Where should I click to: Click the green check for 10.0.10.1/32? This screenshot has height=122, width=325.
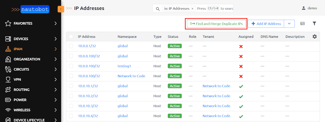pyautogui.click(x=241, y=86)
